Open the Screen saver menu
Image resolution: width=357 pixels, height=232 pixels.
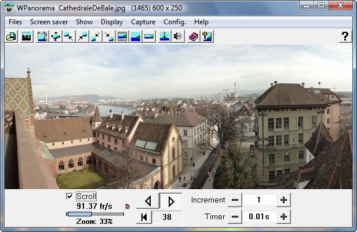coord(49,22)
